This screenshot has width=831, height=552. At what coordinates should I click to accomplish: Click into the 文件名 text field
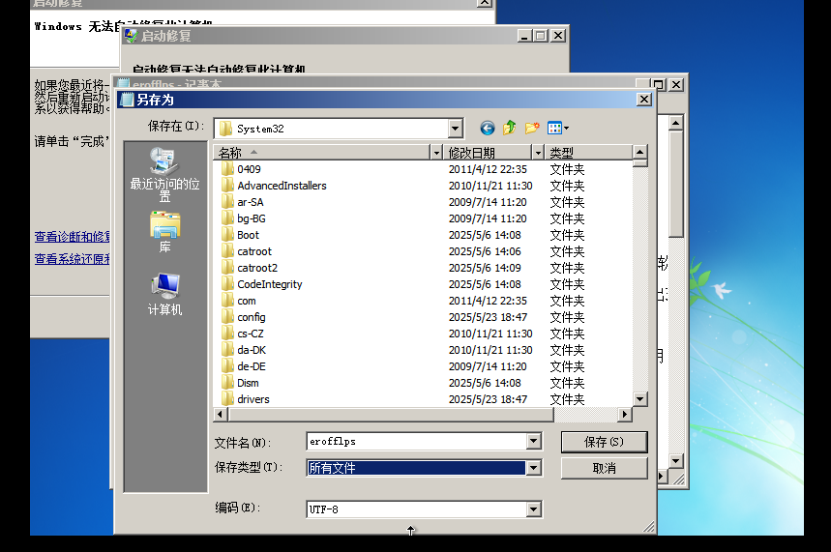pos(416,442)
